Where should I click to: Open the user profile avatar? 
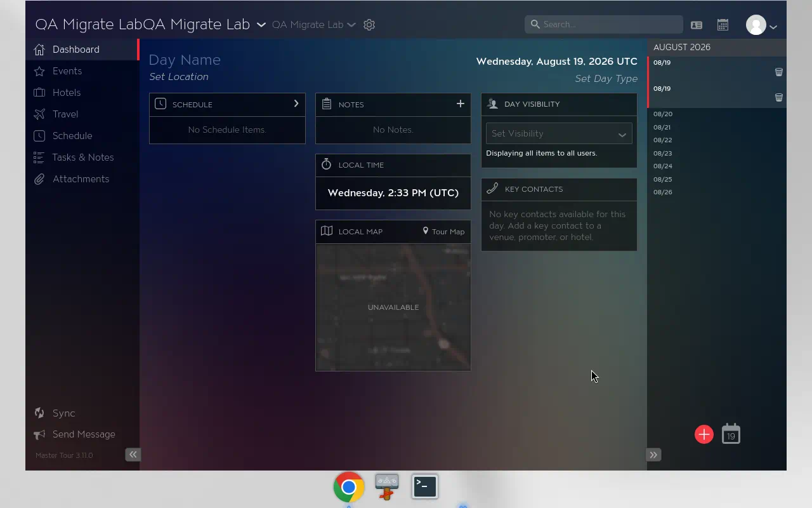pyautogui.click(x=756, y=25)
